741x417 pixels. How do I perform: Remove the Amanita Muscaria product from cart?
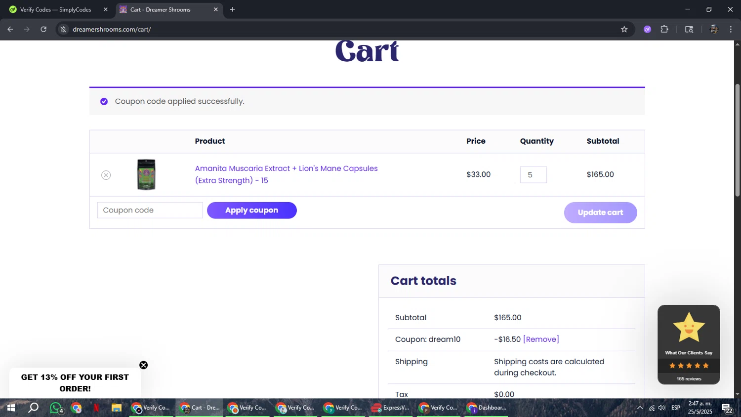[x=106, y=175]
